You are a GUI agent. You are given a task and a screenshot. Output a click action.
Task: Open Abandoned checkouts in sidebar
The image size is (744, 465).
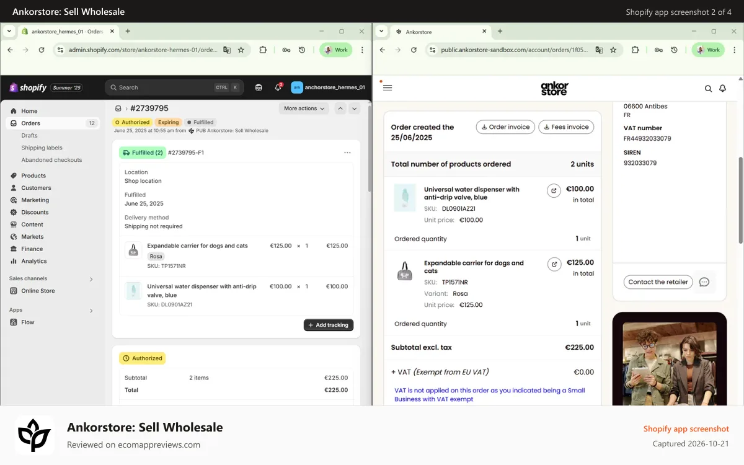point(51,160)
